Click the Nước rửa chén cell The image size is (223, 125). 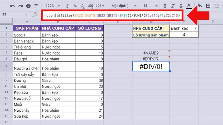[x=27, y=66]
